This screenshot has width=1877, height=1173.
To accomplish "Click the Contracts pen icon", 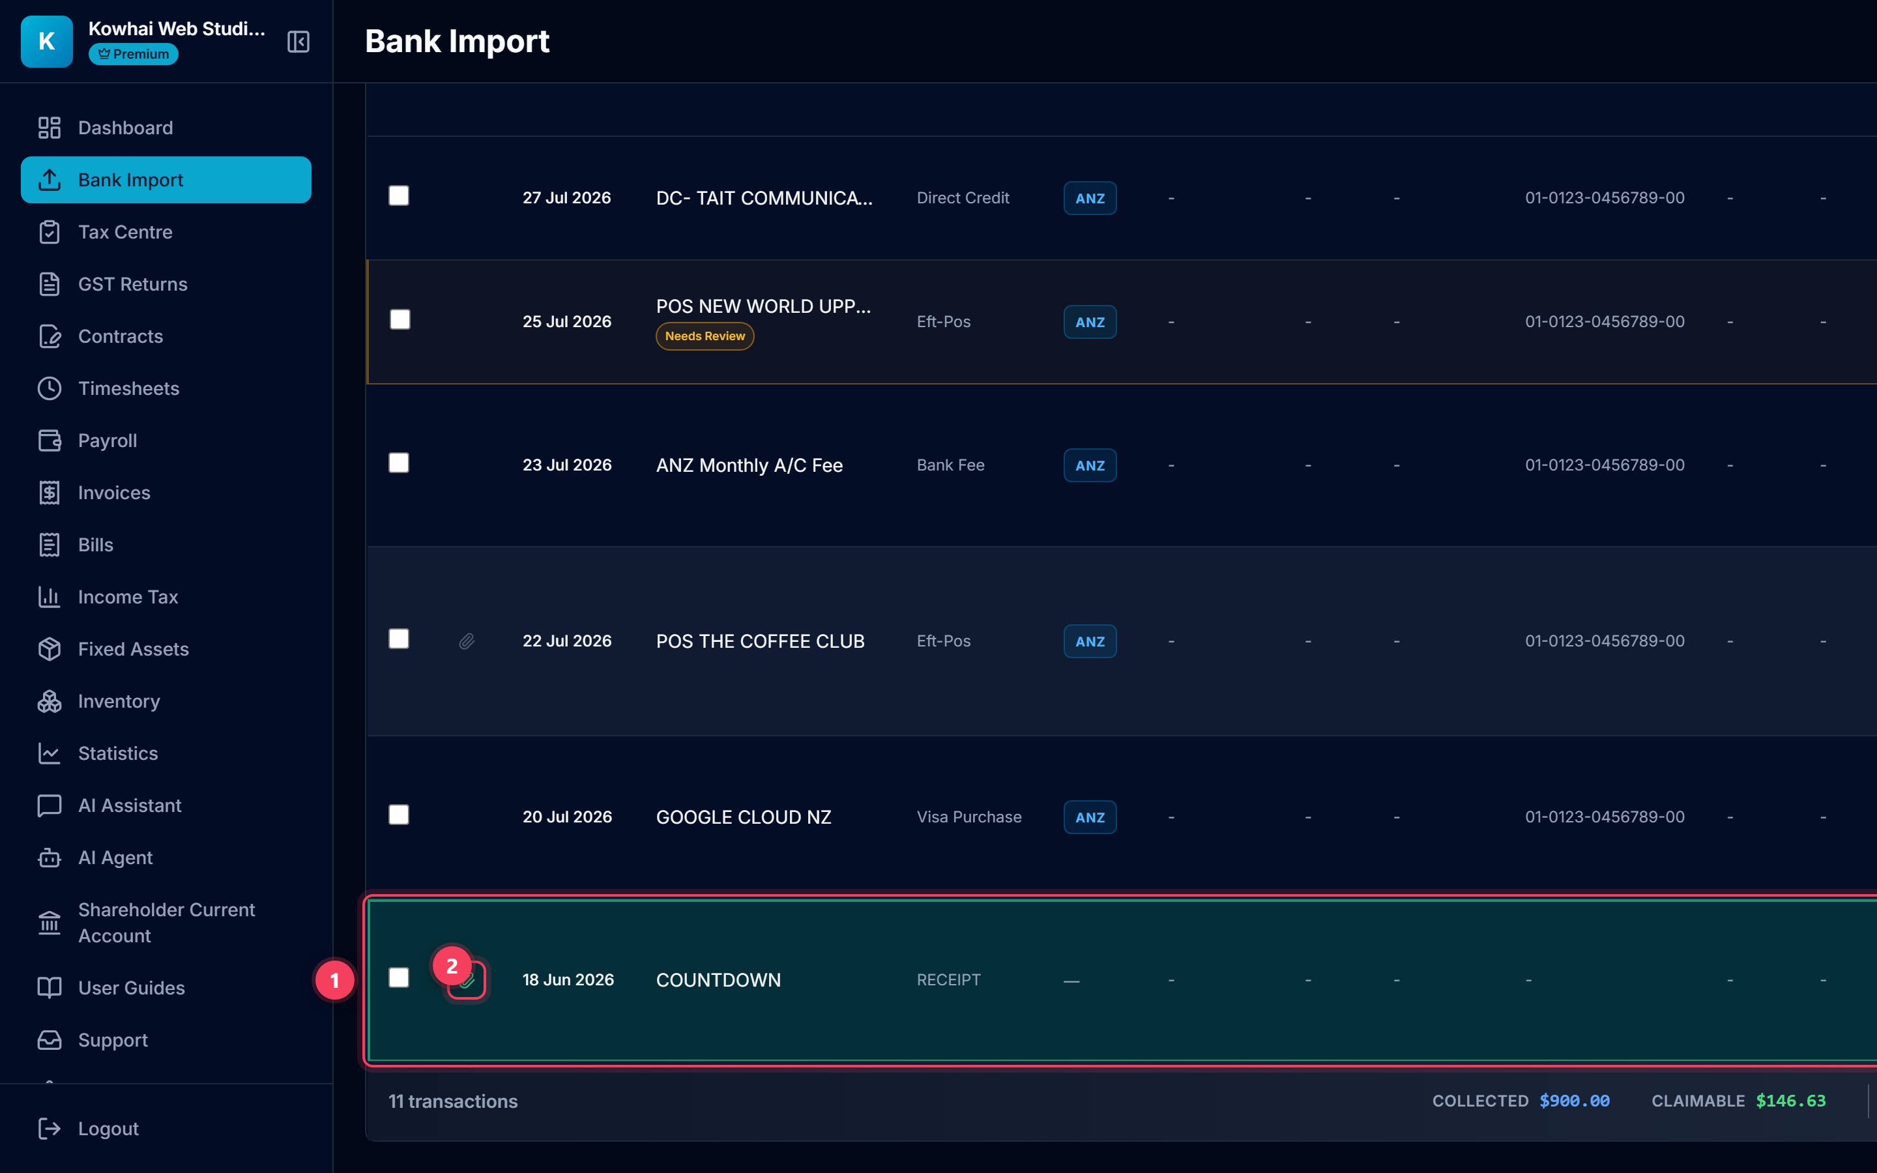I will pos(50,336).
